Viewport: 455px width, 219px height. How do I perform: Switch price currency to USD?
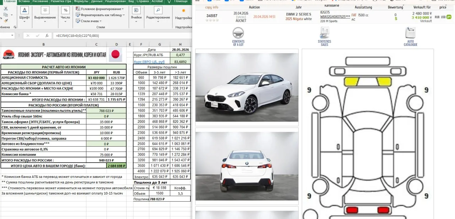(443, 17)
